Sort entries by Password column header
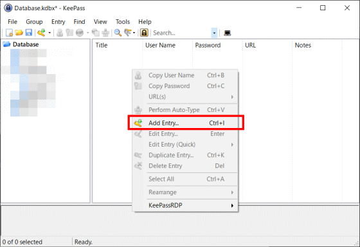 (x=217, y=45)
